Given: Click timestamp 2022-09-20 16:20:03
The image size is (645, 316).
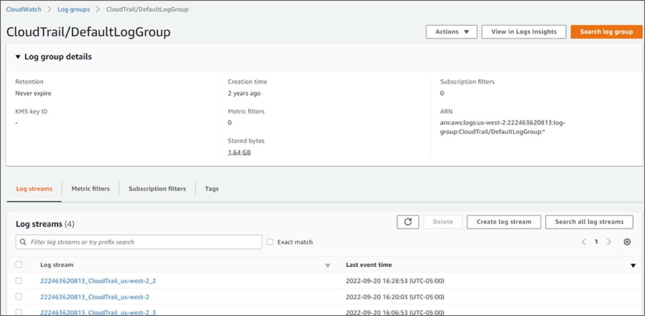Looking at the screenshot, I should (395, 297).
